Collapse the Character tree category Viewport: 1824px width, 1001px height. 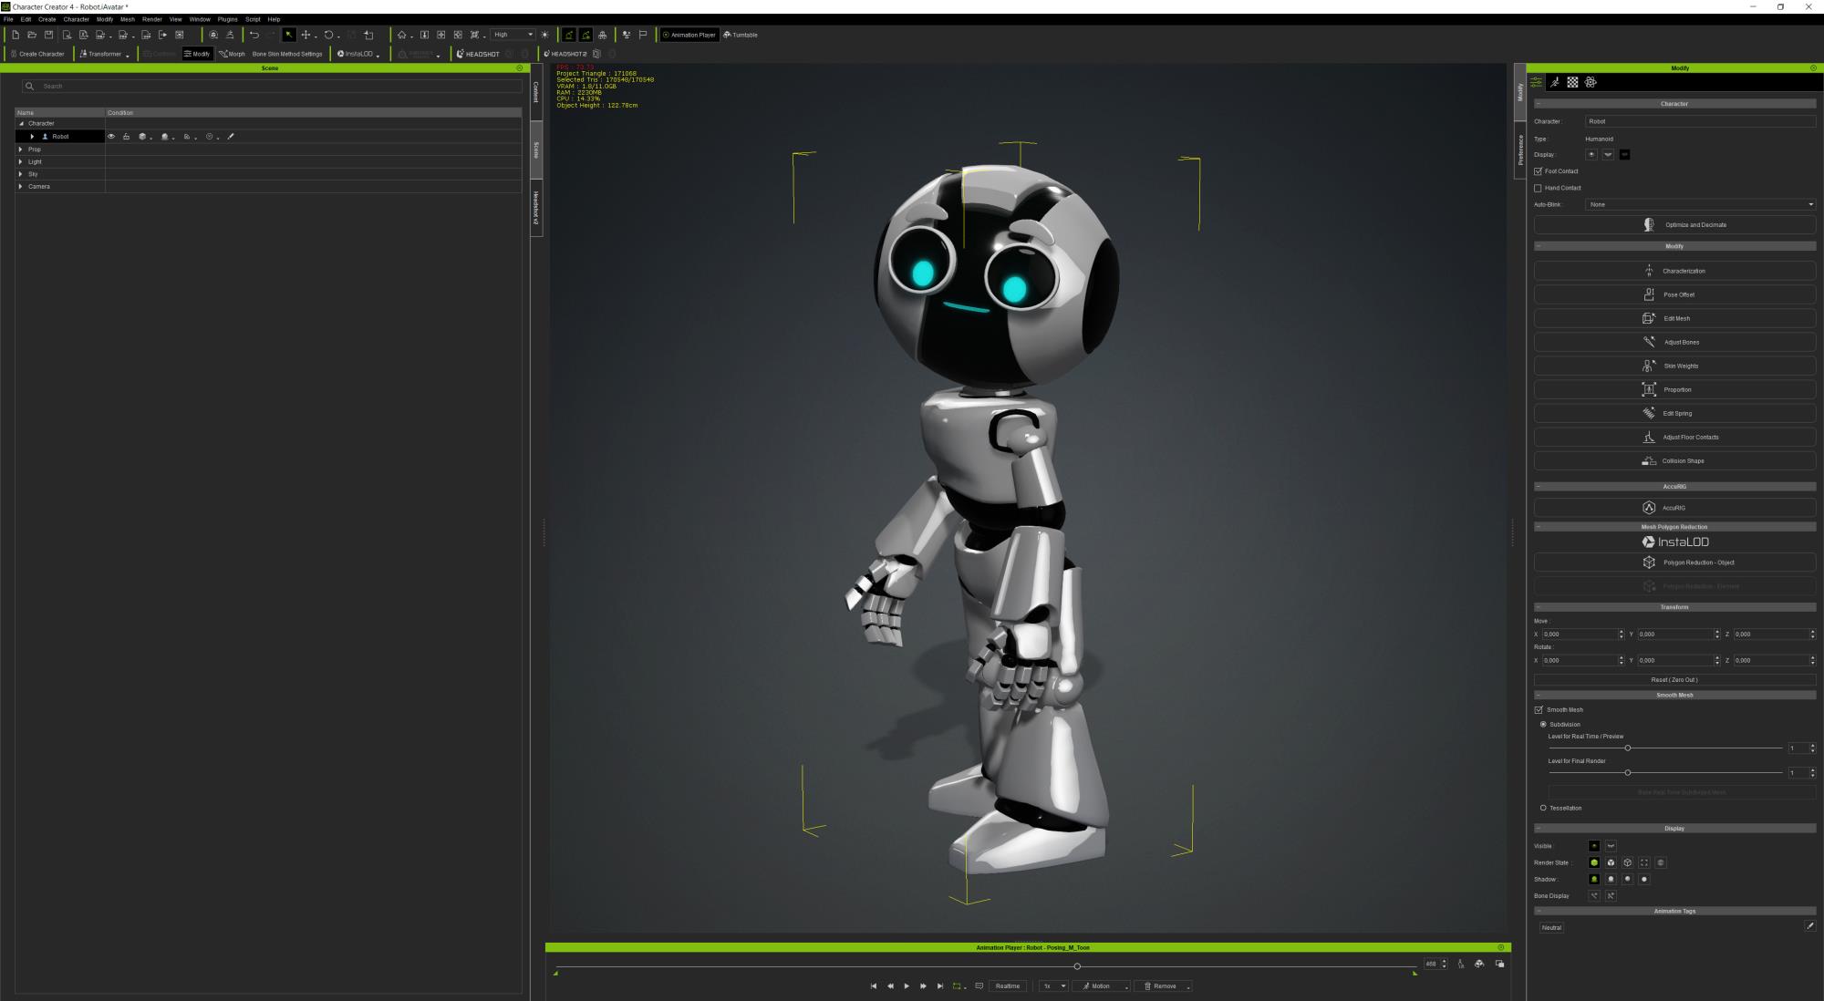coord(21,123)
